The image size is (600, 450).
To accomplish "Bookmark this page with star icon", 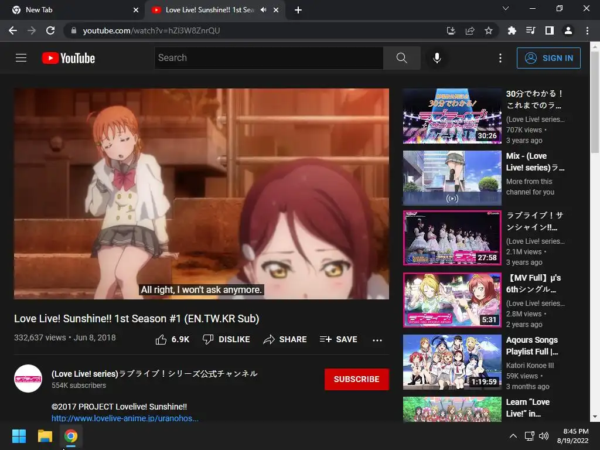I will tap(489, 30).
